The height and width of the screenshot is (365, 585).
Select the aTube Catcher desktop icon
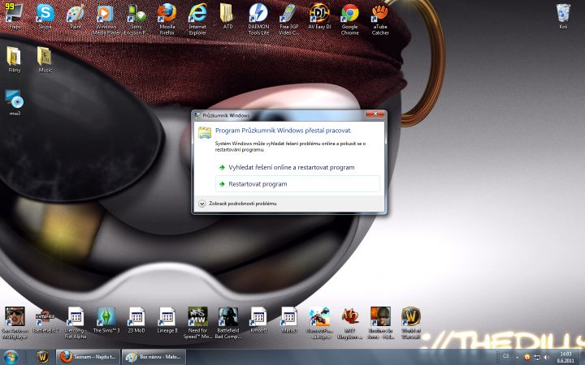click(380, 19)
